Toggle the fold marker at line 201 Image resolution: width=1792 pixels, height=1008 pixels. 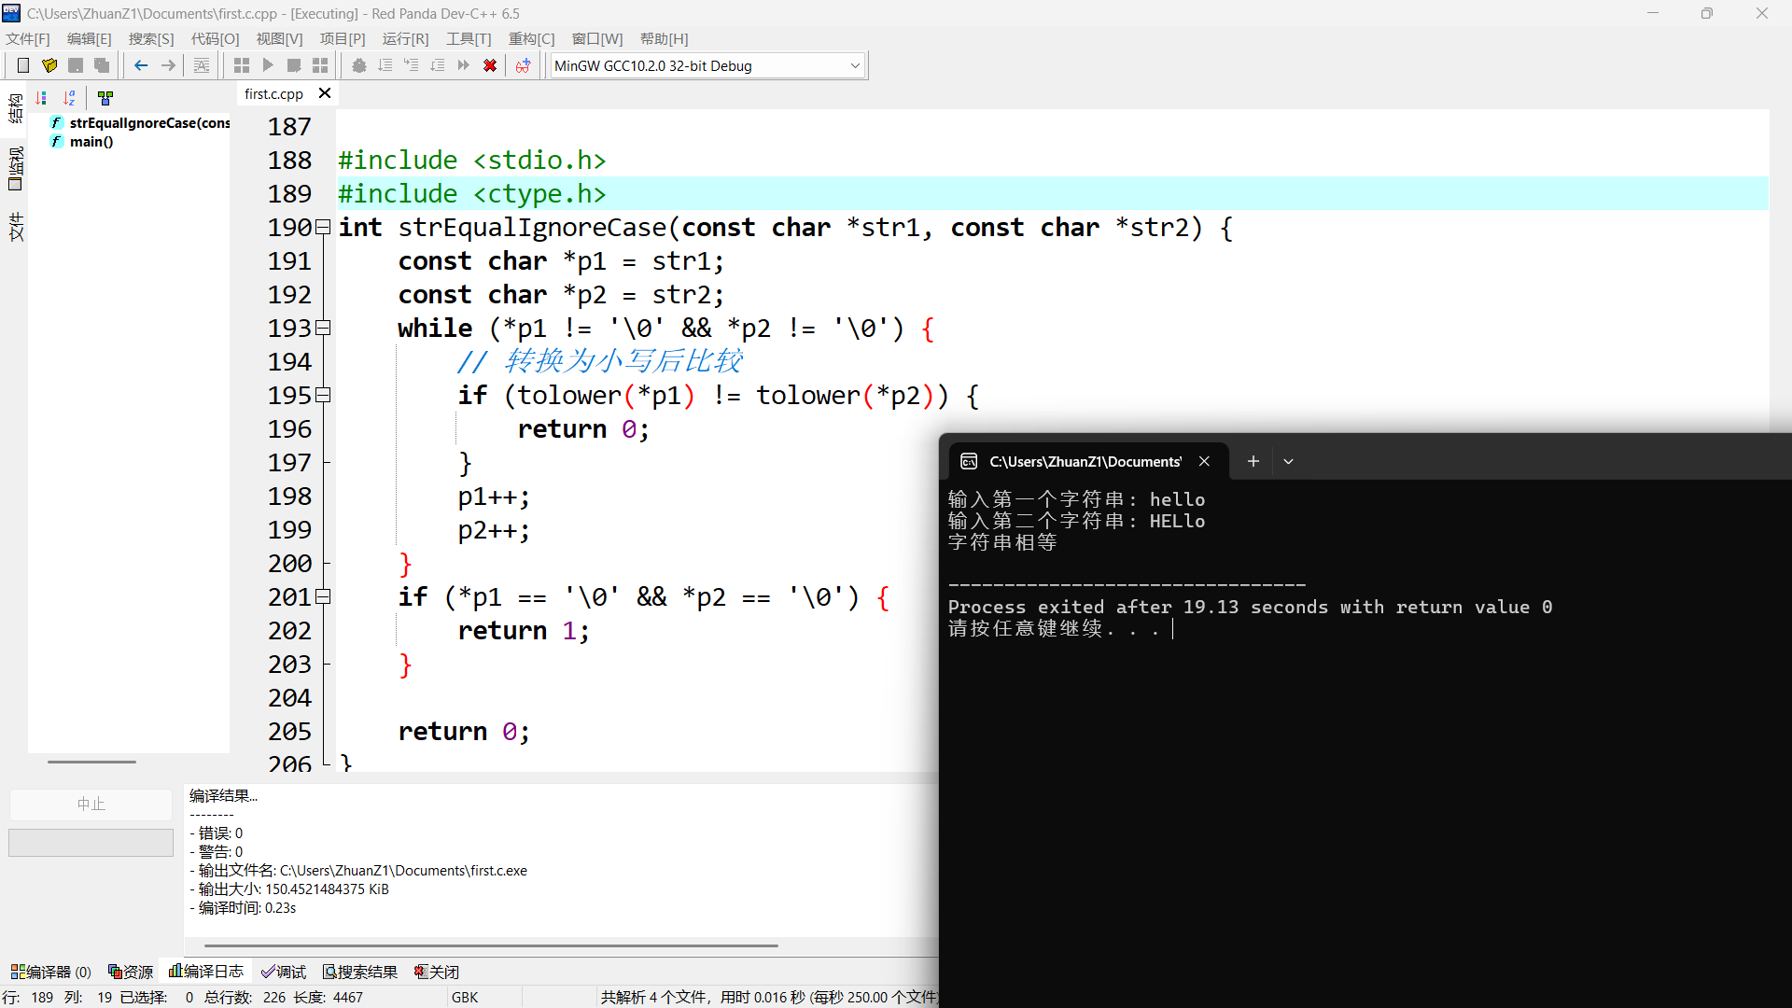tap(323, 596)
